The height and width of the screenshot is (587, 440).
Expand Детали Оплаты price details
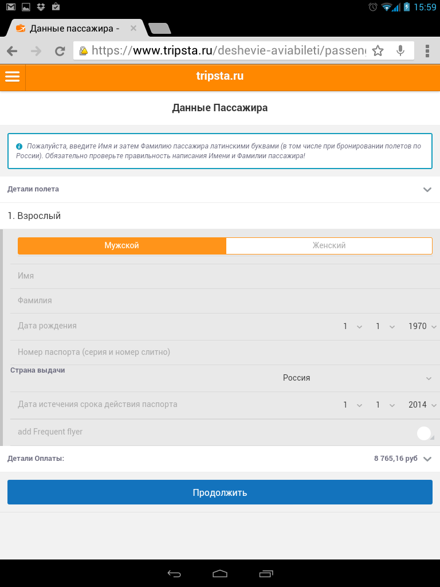coord(220,459)
